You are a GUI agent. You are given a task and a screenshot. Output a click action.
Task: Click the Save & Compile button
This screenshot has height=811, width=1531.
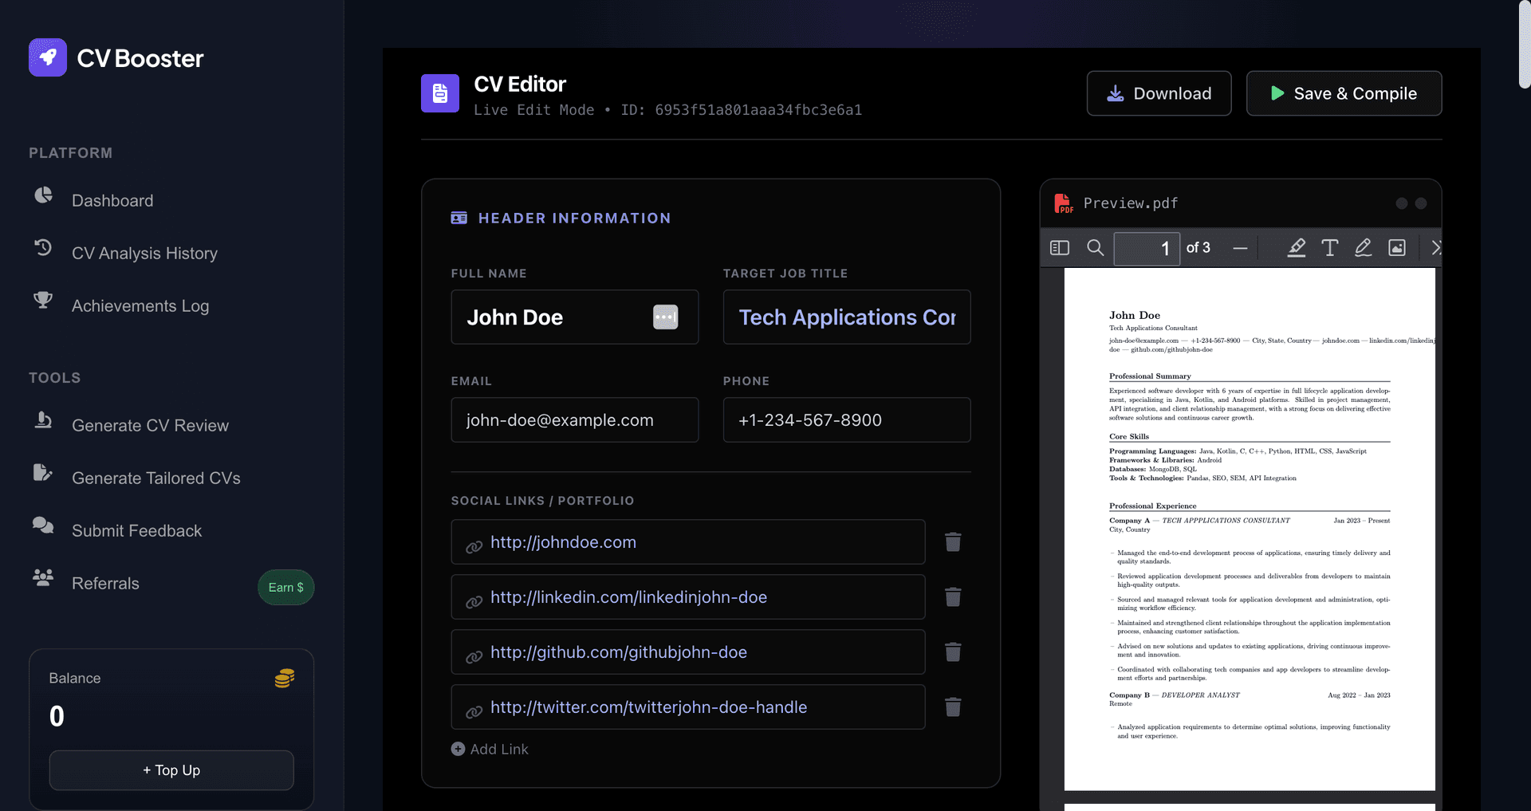click(x=1344, y=93)
